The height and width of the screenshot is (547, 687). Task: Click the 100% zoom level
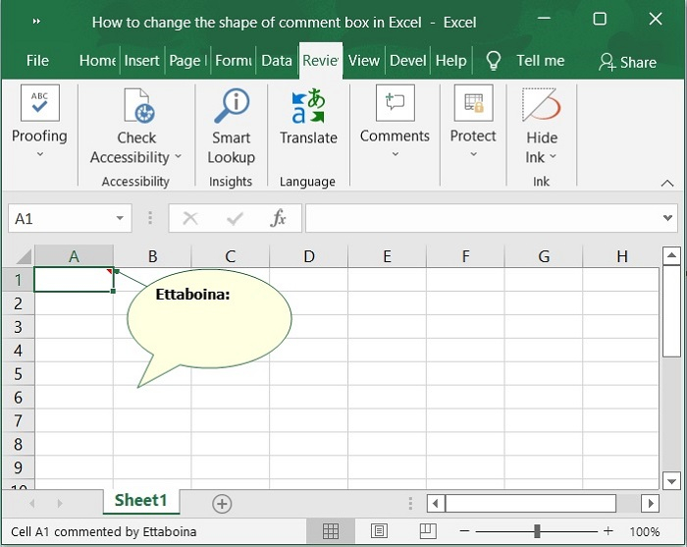[645, 531]
